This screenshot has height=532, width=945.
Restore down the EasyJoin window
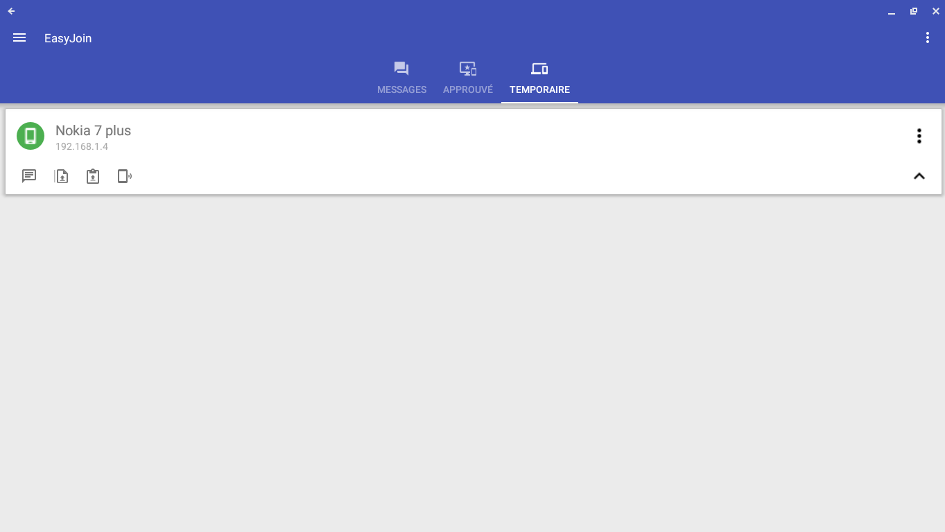pyautogui.click(x=914, y=11)
